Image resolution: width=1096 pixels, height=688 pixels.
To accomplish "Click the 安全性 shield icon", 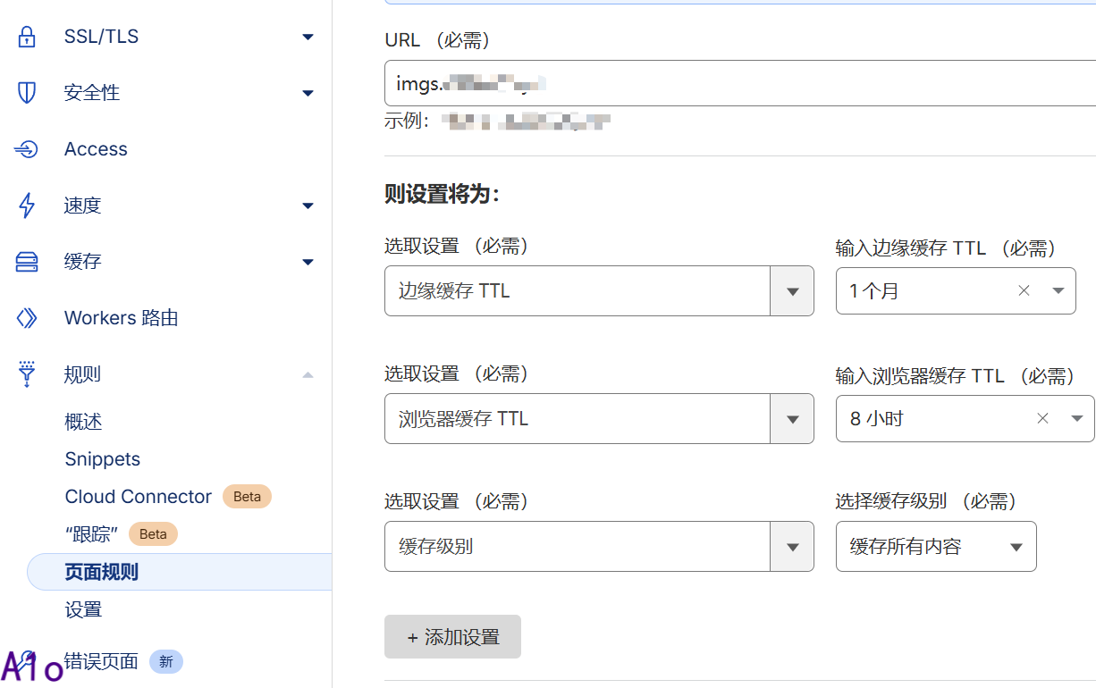I will pos(27,93).
